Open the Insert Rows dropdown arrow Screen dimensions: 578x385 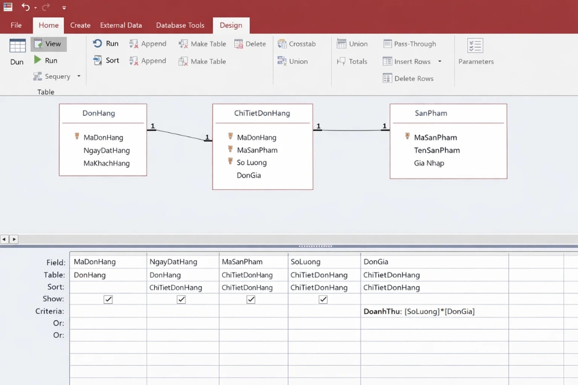point(440,61)
